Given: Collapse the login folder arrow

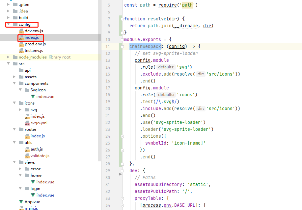Looking at the screenshot, I should 20,189.
